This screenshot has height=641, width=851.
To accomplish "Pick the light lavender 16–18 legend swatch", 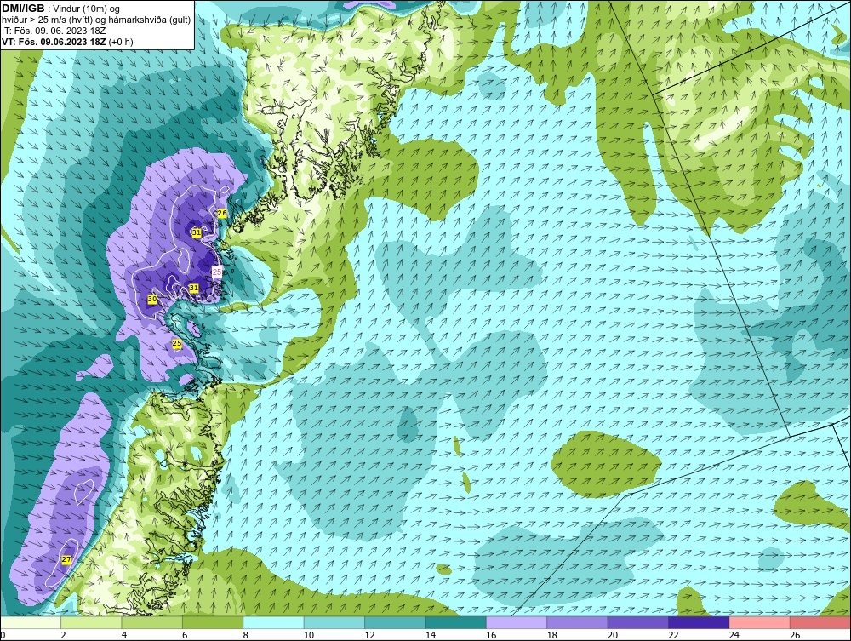I will pyautogui.click(x=517, y=622).
